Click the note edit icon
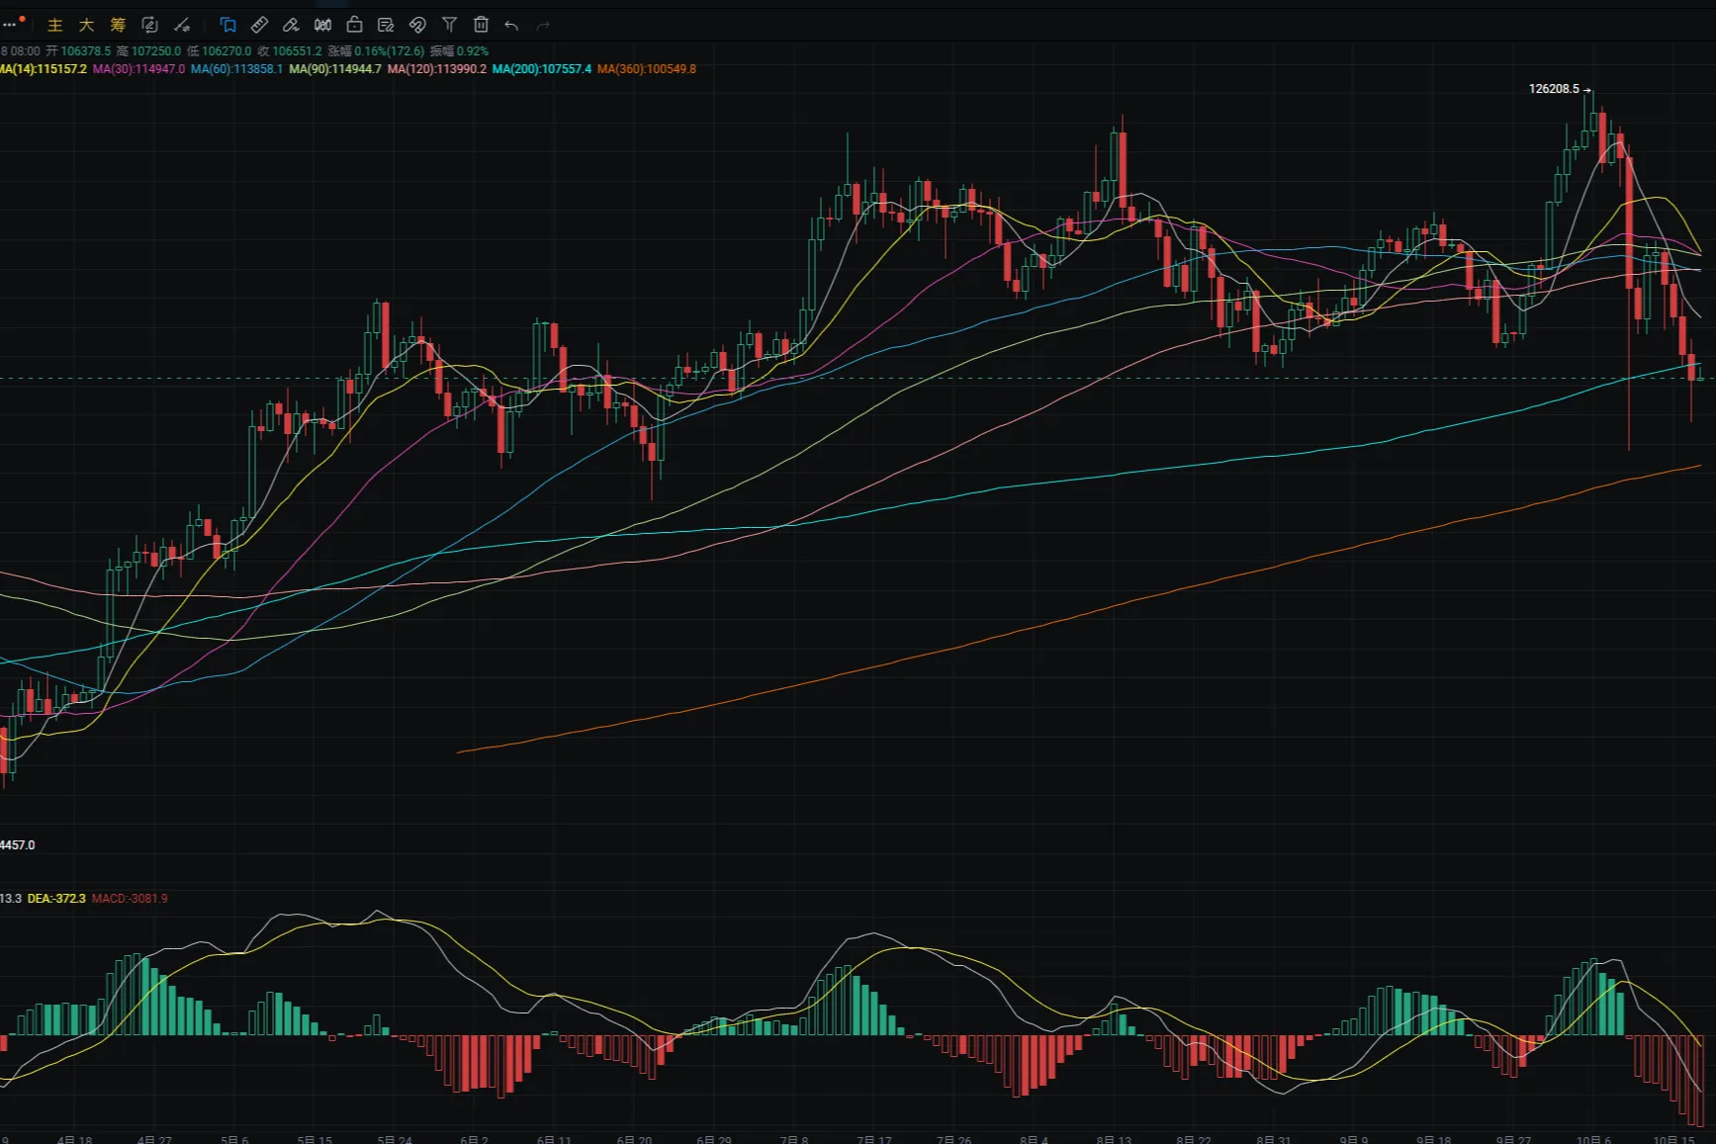The height and width of the screenshot is (1144, 1716). pyautogui.click(x=386, y=25)
